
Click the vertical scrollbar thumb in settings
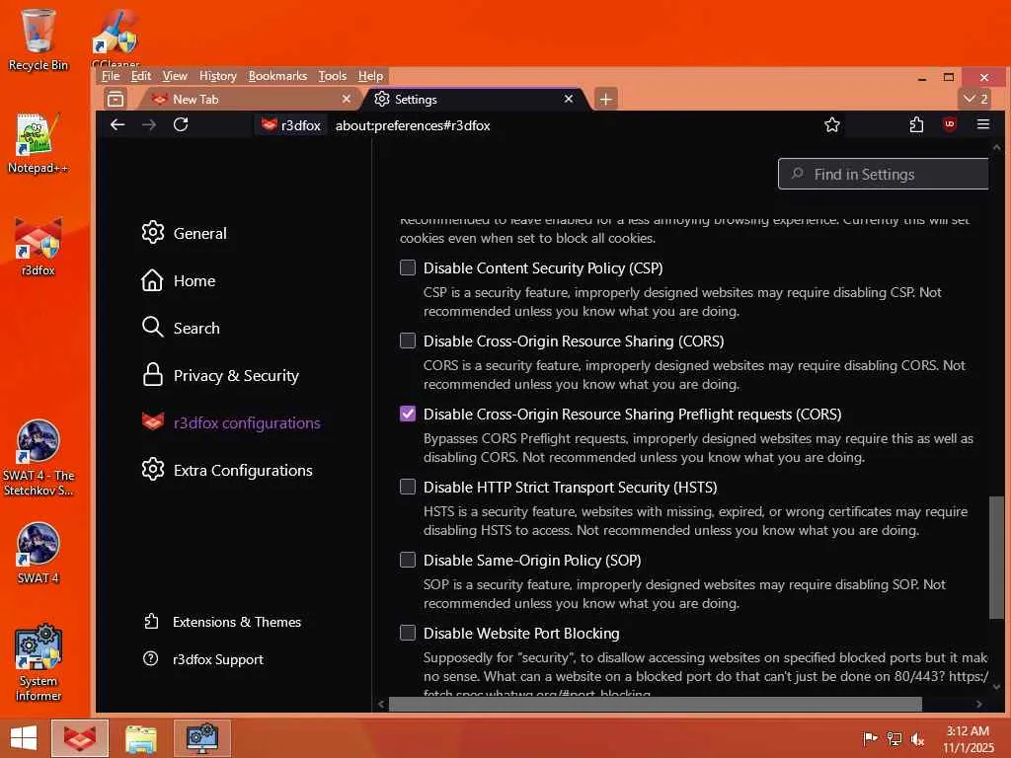(x=996, y=558)
